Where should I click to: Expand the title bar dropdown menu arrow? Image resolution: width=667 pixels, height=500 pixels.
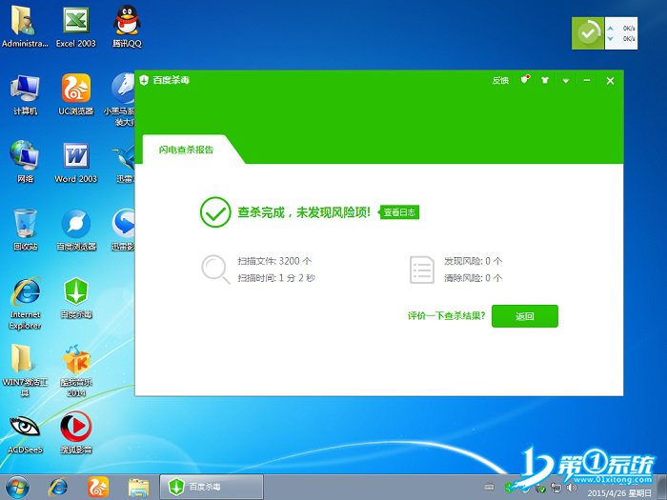[x=566, y=81]
